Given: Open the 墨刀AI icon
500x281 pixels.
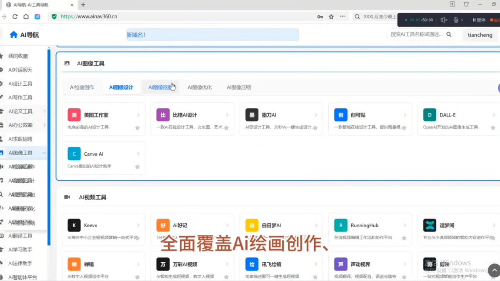Looking at the screenshot, I should pos(252,115).
